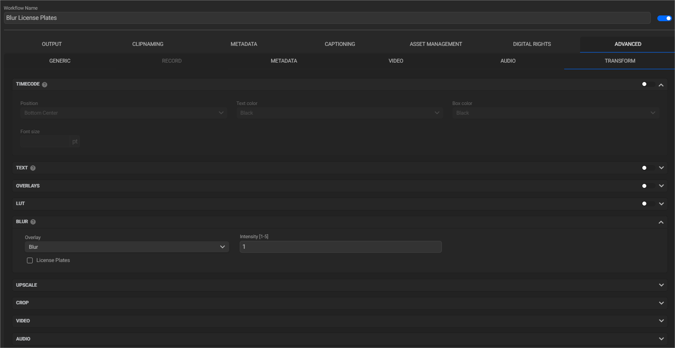Open the Timecode Position dropdown
This screenshot has height=348, width=675.
(124, 113)
